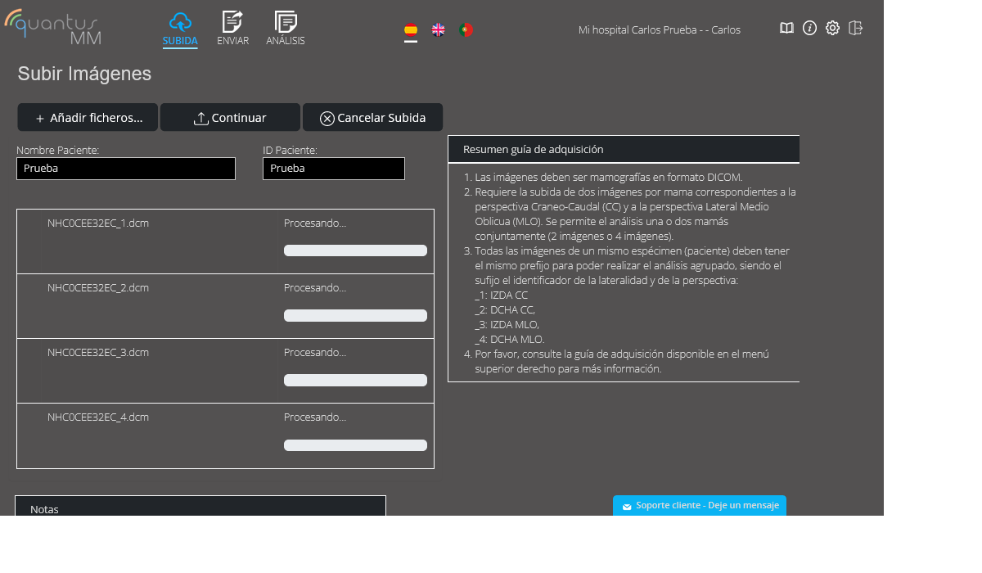
Task: Switch language to Portuguese flag
Action: coord(466,30)
